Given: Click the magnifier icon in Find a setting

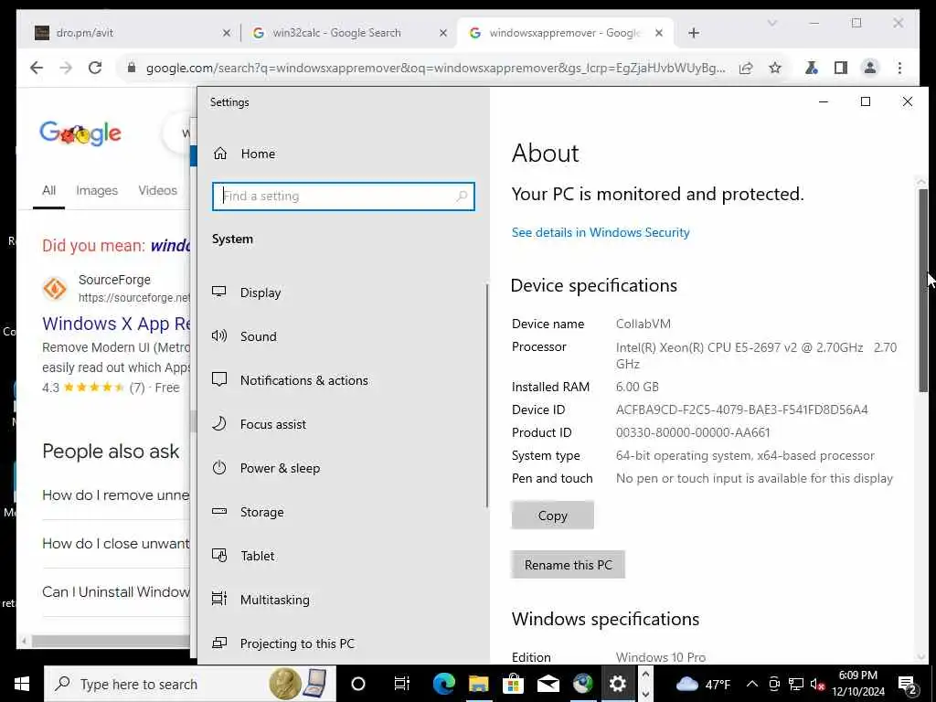Looking at the screenshot, I should 462,196.
